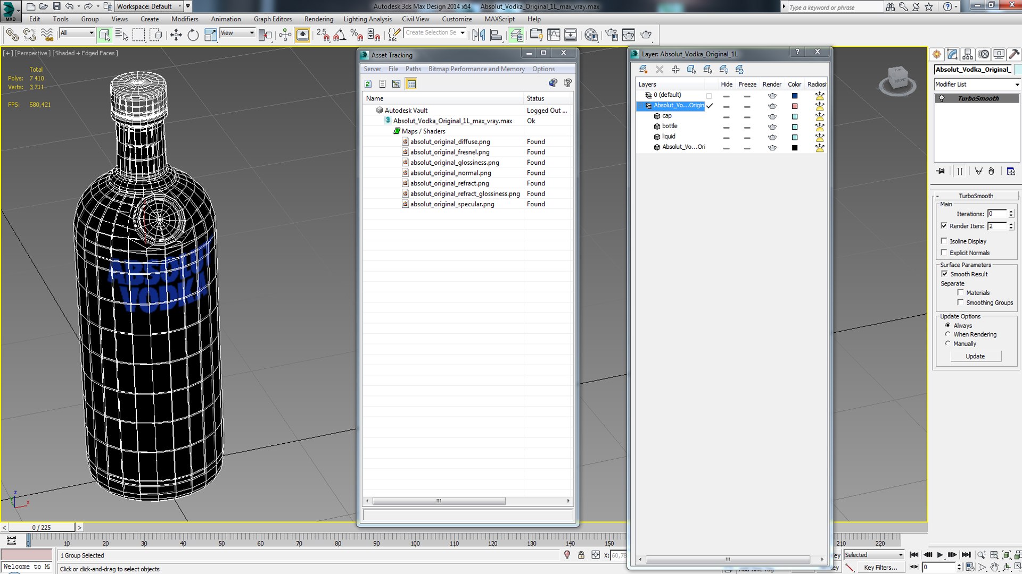Click the Select by Name icon
The height and width of the screenshot is (574, 1022).
pos(121,35)
